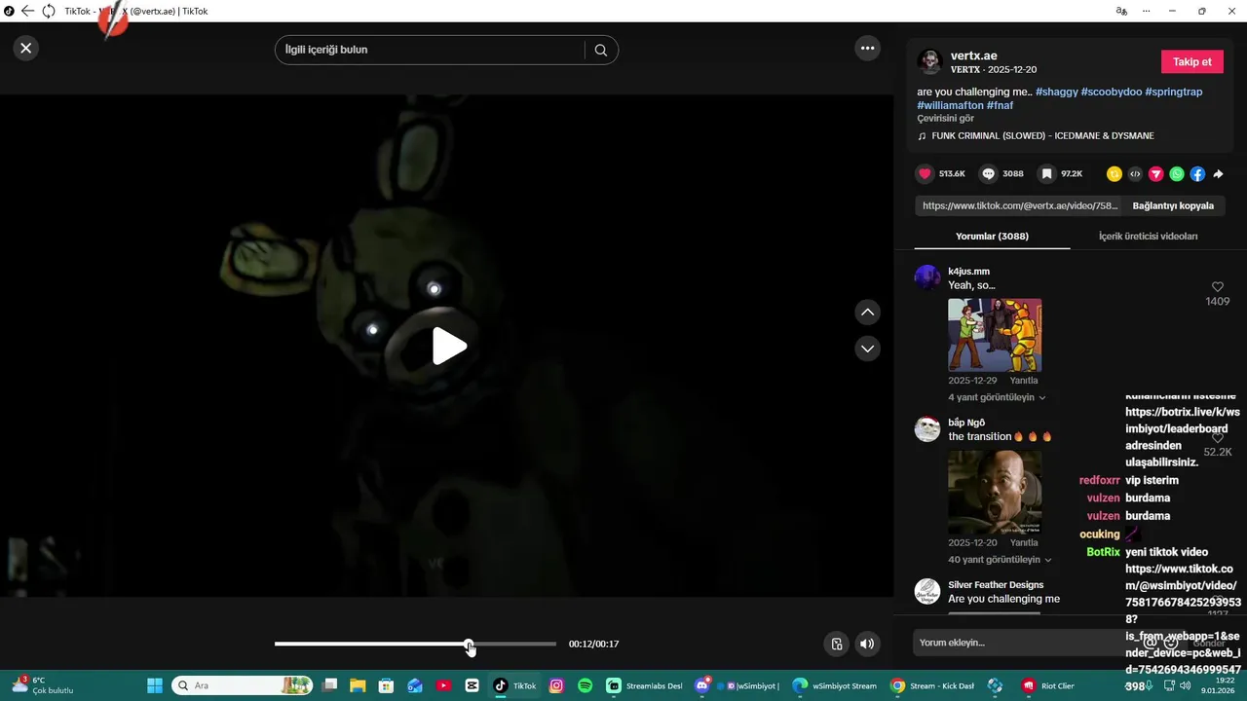Play the paused video
This screenshot has width=1247, height=701.
pyautogui.click(x=448, y=347)
